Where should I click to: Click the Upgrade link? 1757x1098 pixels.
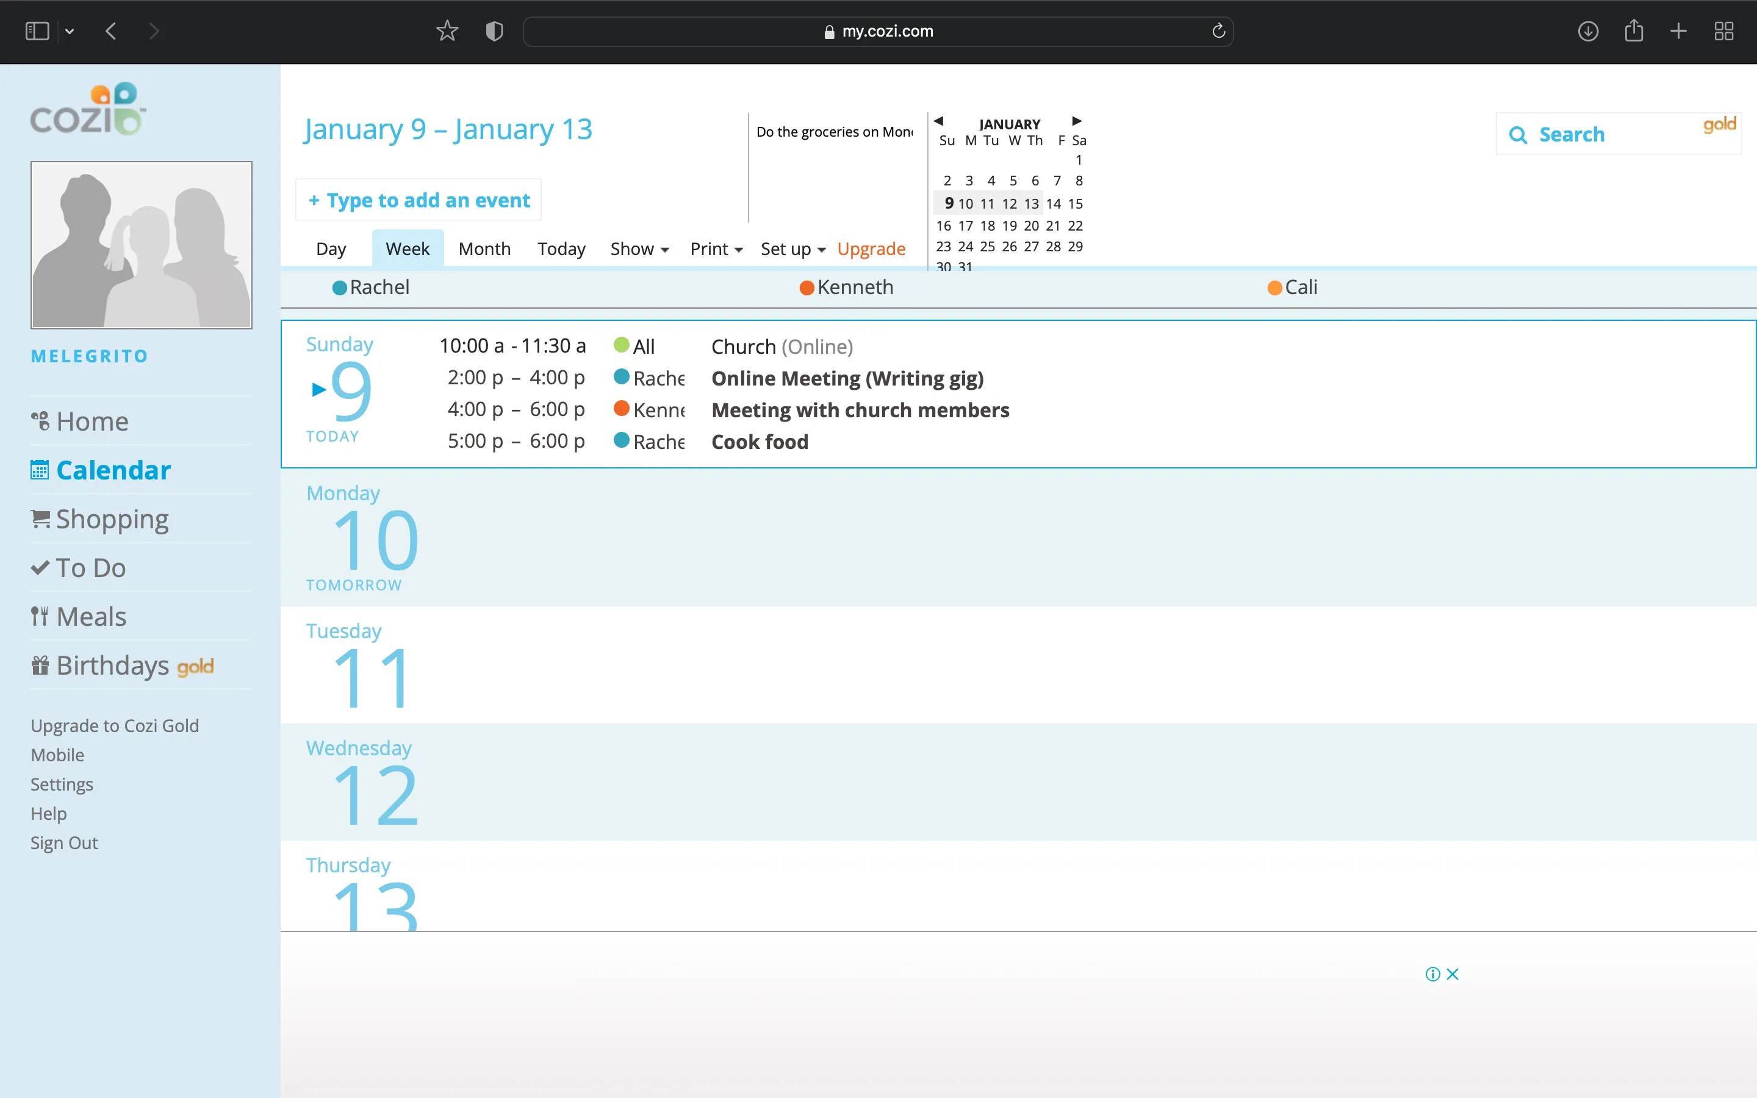tap(871, 248)
